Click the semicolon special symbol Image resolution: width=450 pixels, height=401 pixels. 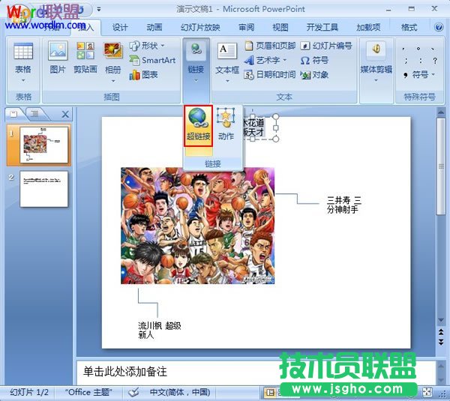tap(406, 61)
